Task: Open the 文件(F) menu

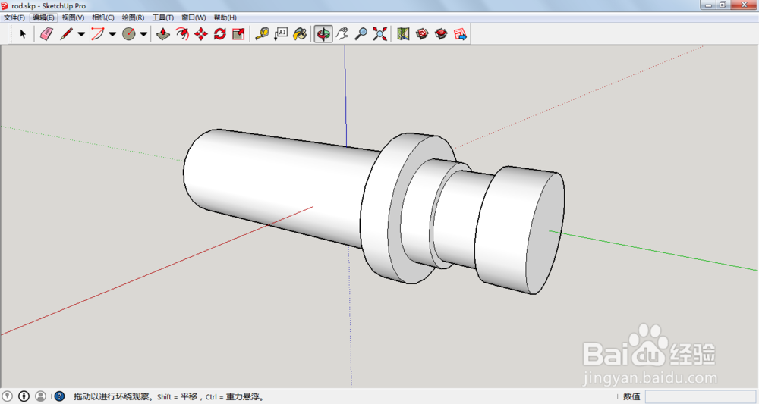Action: (x=14, y=17)
